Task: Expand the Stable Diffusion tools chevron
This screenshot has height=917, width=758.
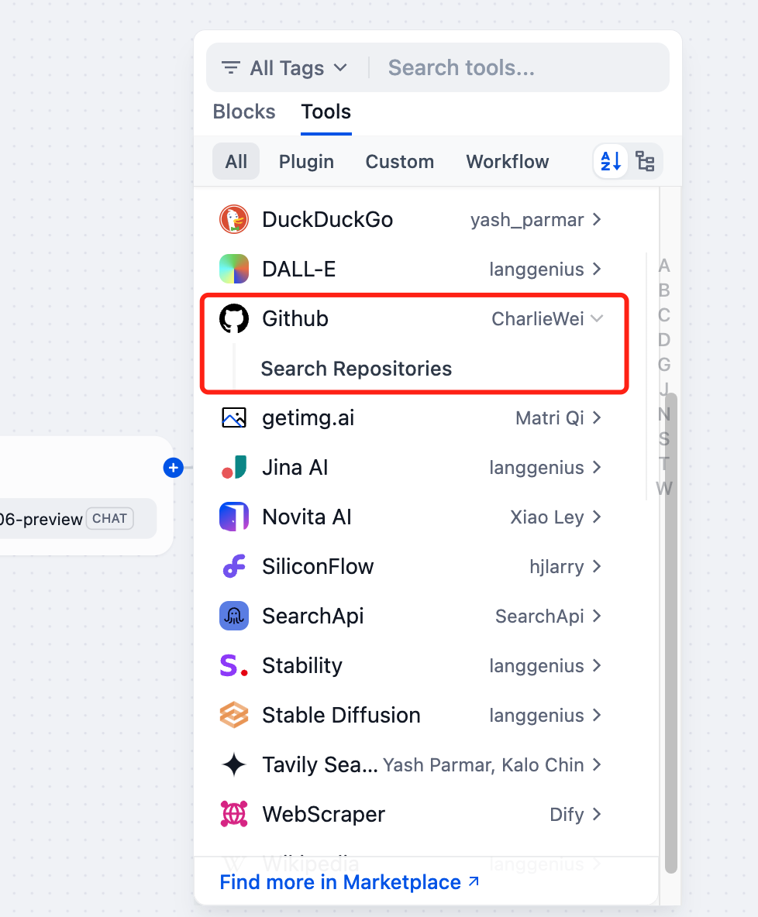Action: (x=597, y=715)
